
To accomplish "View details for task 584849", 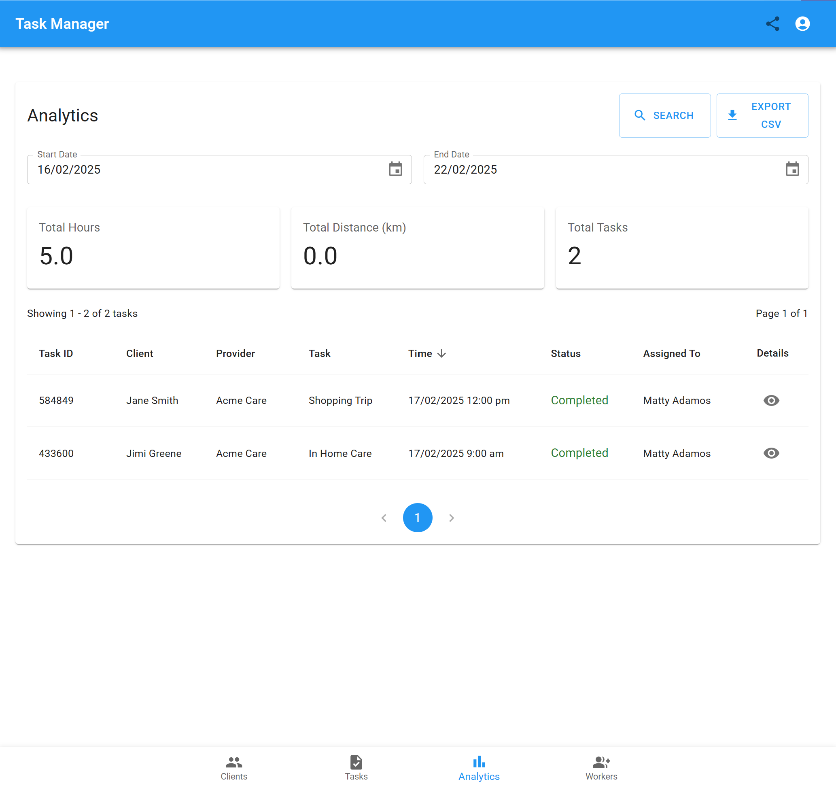I will pos(771,400).
